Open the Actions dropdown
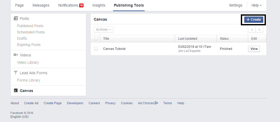Screen dimensions: 280x122 pyautogui.click(x=103, y=30)
